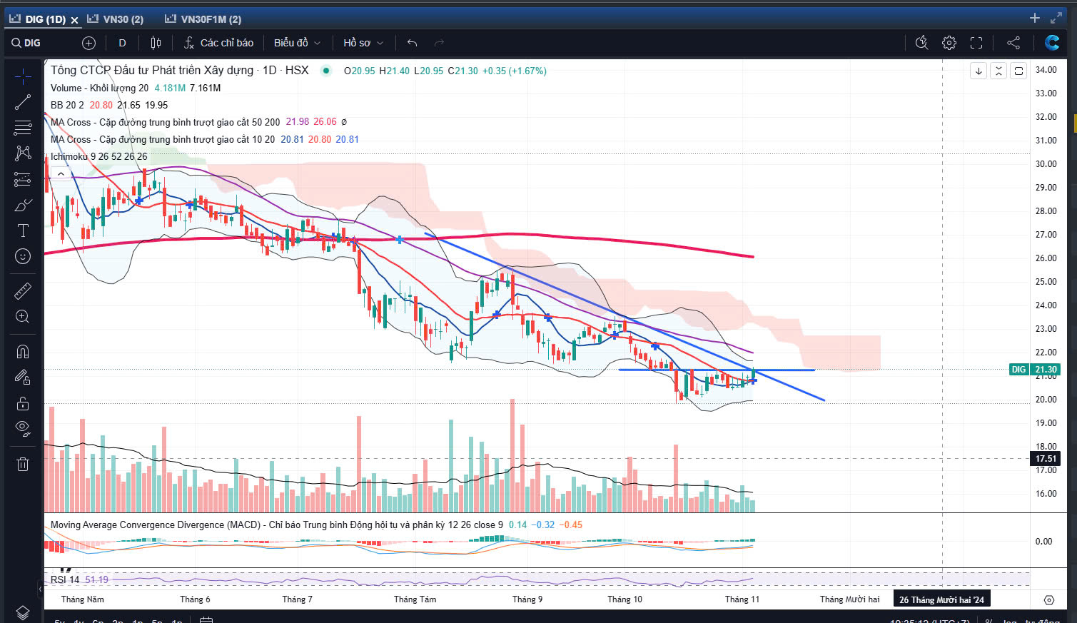
Task: Add a compare symbol with plus icon
Action: (89, 43)
